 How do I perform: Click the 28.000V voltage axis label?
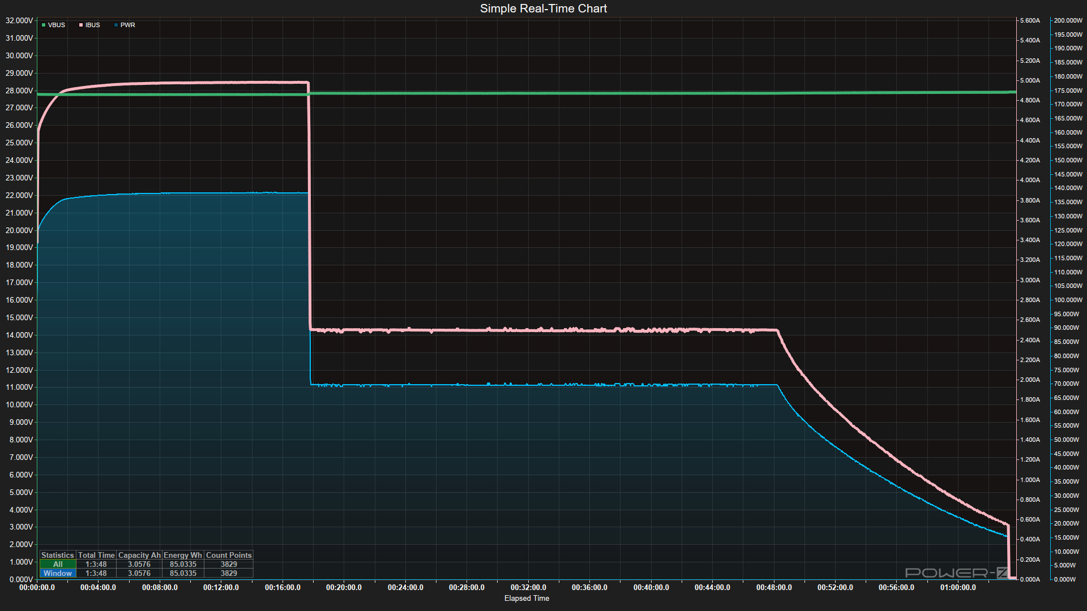point(19,91)
